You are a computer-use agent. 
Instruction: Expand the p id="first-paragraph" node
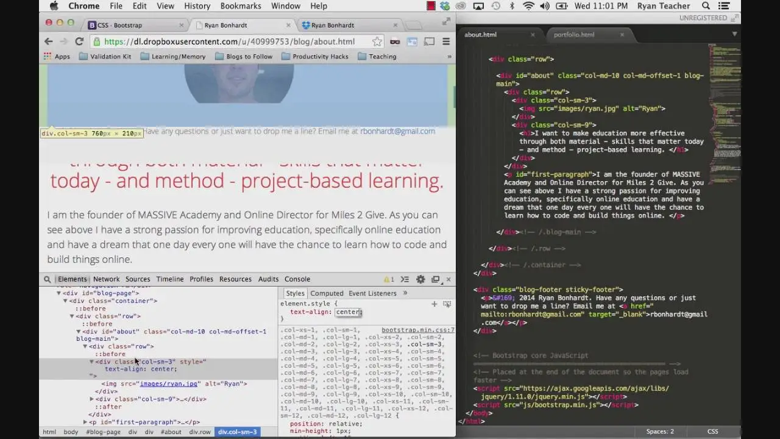85,422
